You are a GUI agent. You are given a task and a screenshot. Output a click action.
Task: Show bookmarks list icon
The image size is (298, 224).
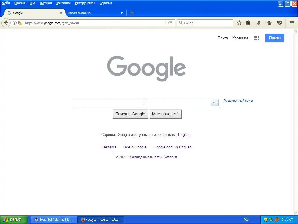[x=248, y=23]
